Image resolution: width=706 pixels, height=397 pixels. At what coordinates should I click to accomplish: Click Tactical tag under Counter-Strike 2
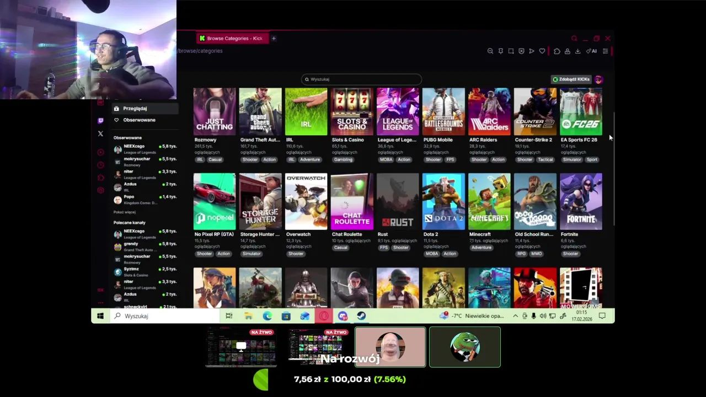pos(545,160)
